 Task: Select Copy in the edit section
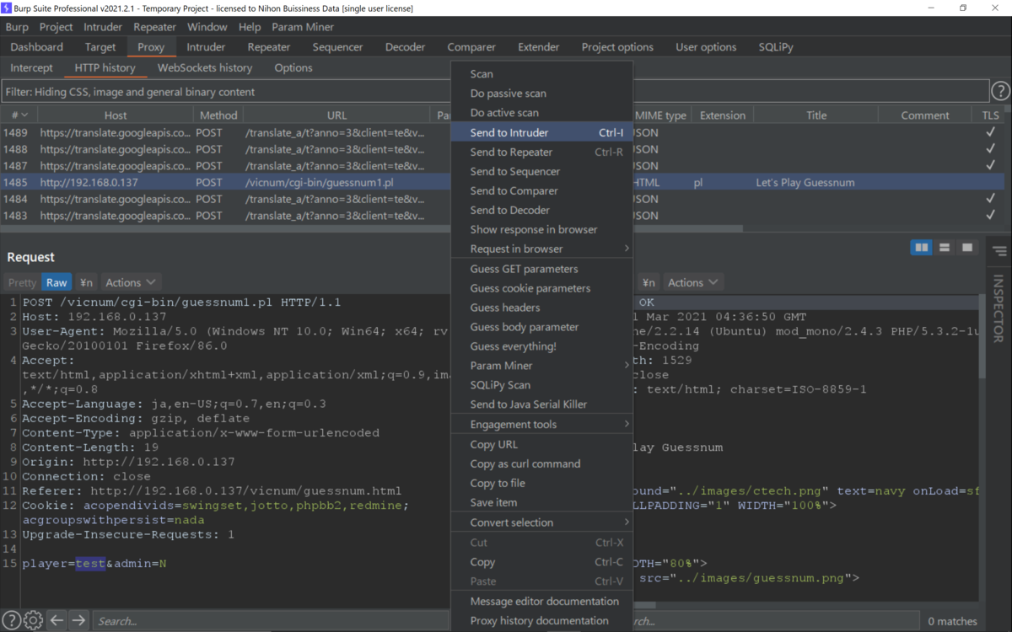(541, 562)
